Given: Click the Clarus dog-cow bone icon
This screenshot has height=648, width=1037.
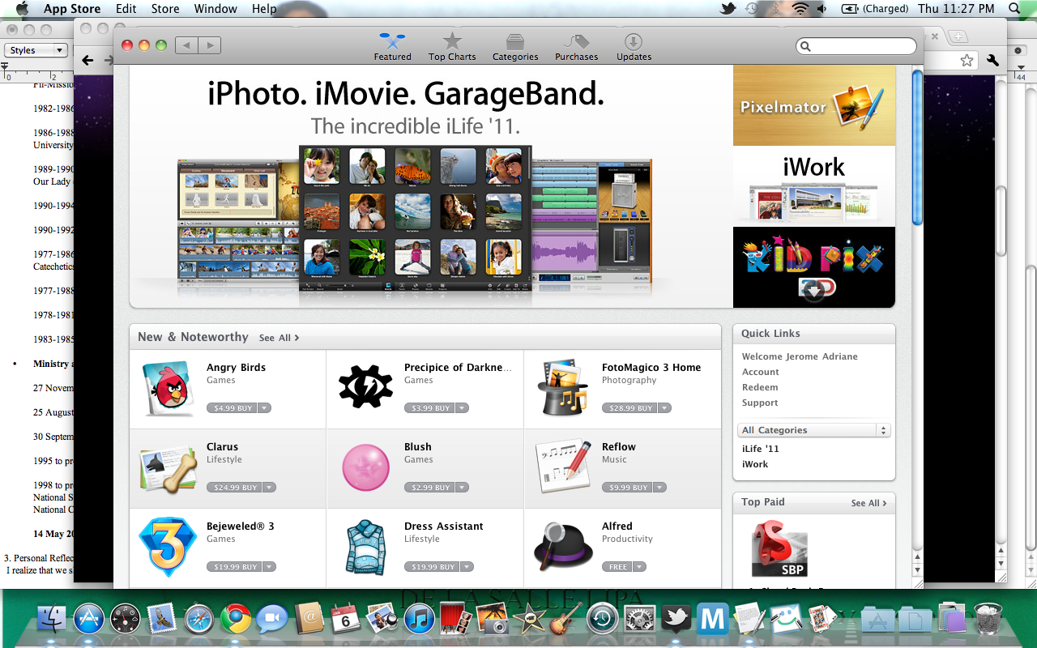Looking at the screenshot, I should (x=169, y=467).
